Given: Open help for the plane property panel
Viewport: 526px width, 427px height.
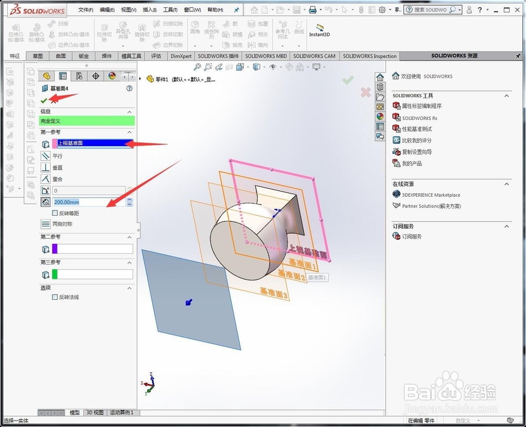Looking at the screenshot, I should point(129,88).
